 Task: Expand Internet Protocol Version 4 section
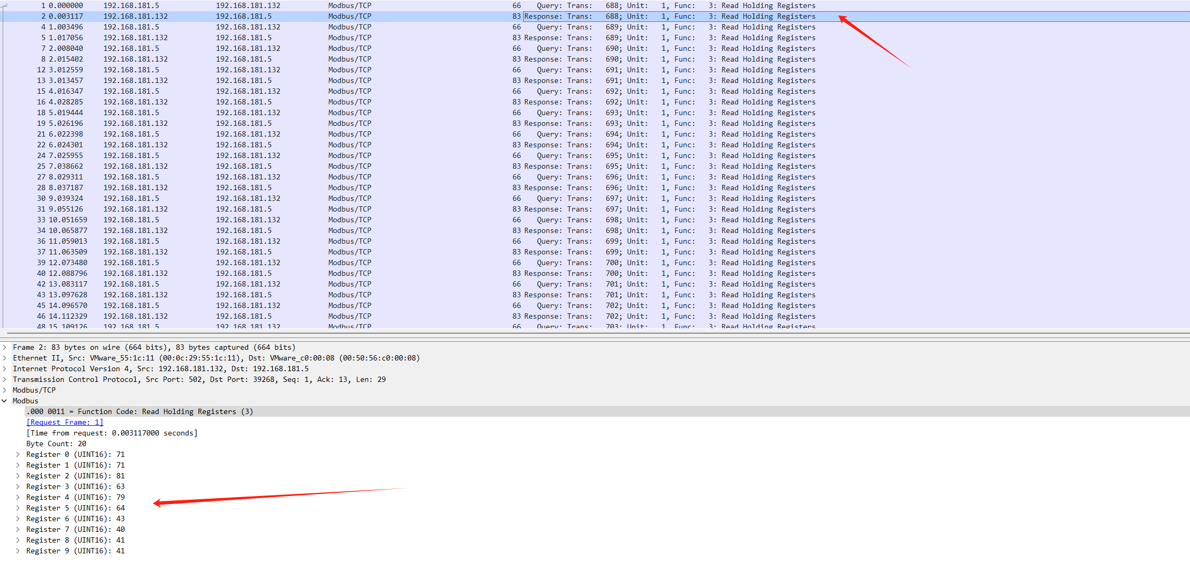point(5,369)
